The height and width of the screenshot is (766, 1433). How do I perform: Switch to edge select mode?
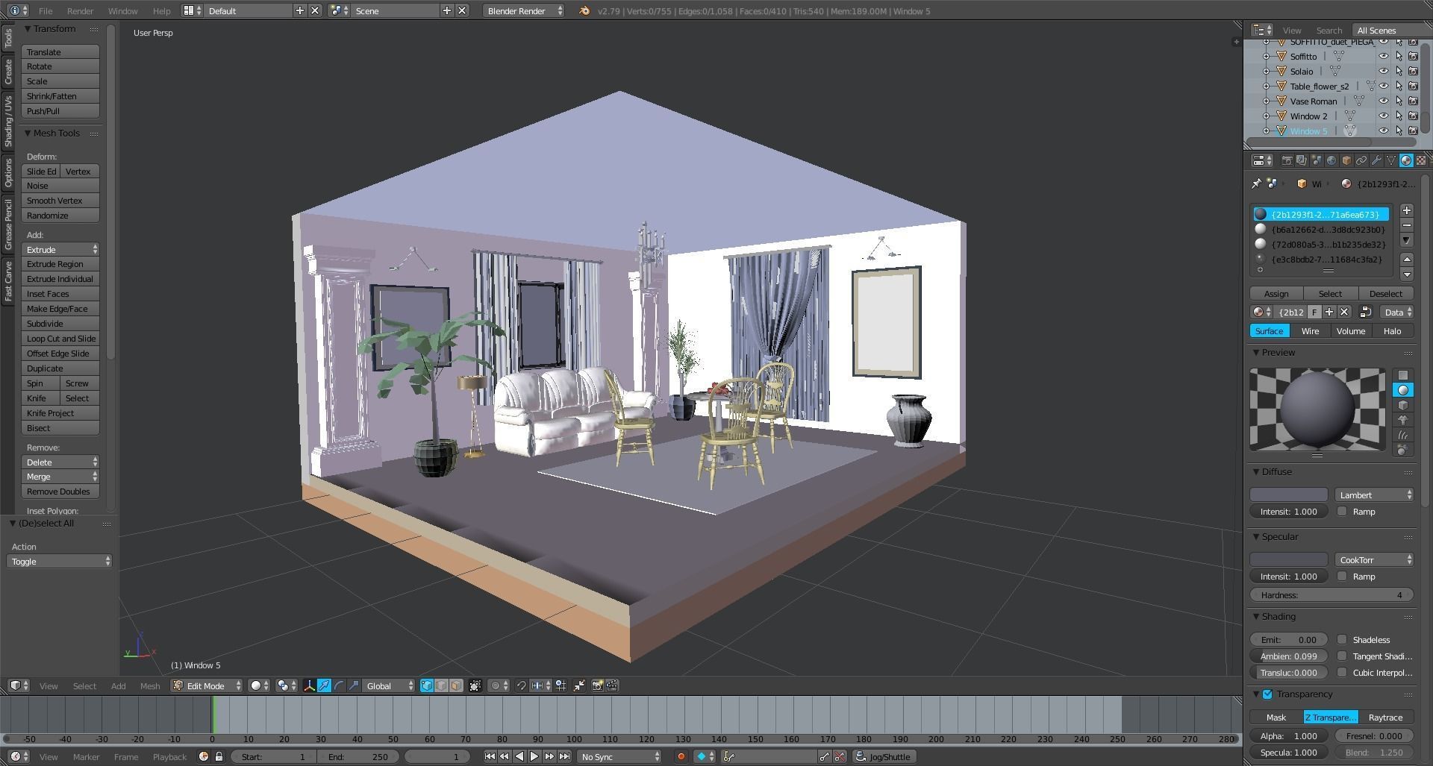[441, 685]
